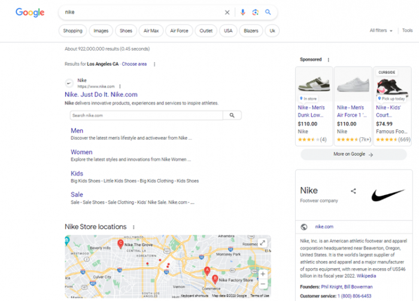Click the Choose area link
This screenshot has height=301, width=419.
tap(134, 64)
